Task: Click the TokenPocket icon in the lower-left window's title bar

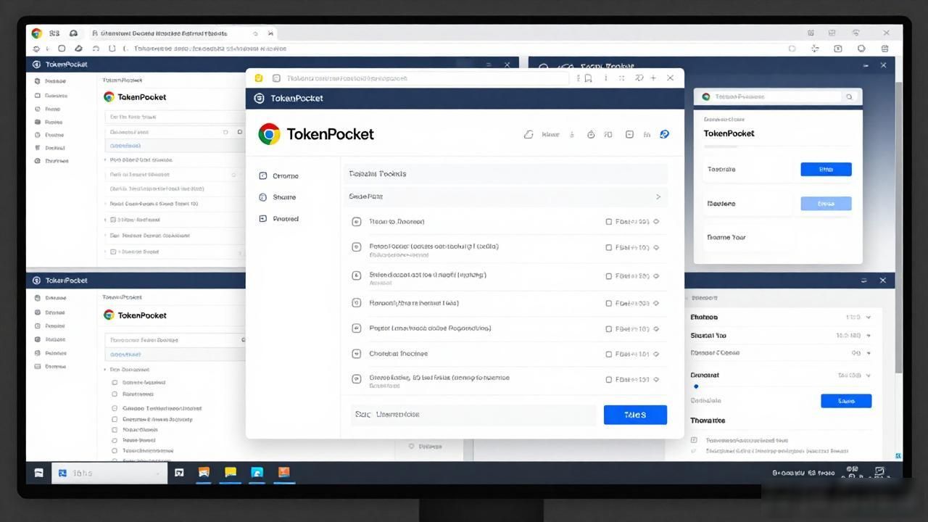Action: coord(36,281)
